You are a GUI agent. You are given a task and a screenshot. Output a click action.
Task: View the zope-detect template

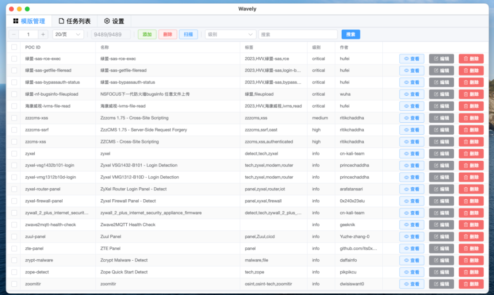pos(412,272)
